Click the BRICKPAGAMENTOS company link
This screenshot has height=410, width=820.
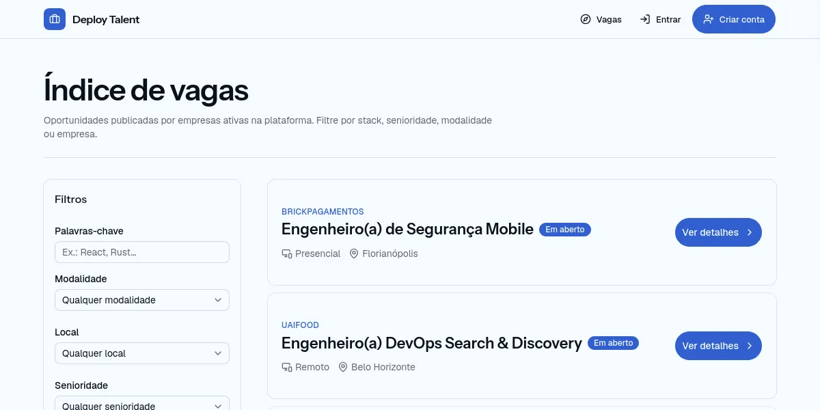323,212
